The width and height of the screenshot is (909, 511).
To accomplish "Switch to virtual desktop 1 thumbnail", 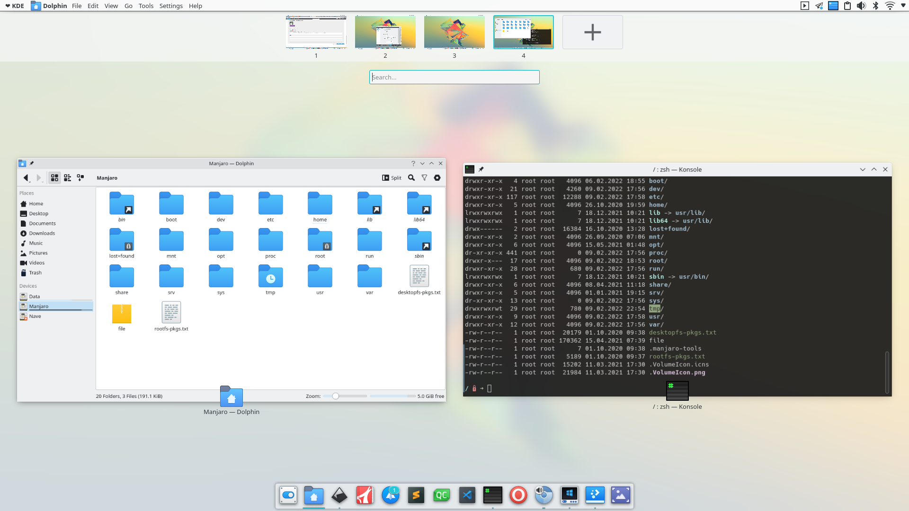I will coord(316,32).
